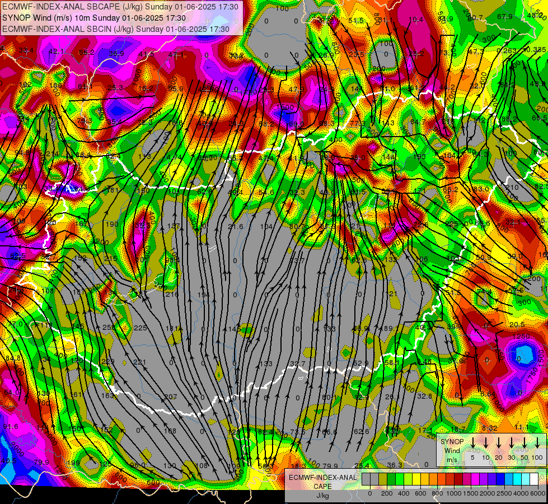Click the 100 m/s wind arrow in SYNOP legend

tap(537, 442)
